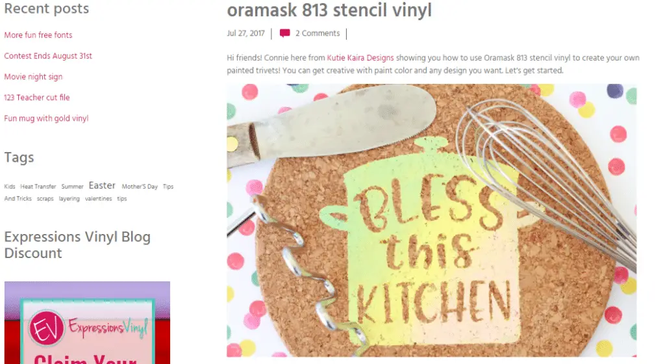The width and height of the screenshot is (665, 364).
Task: Open the 2 Comments link
Action: click(318, 33)
